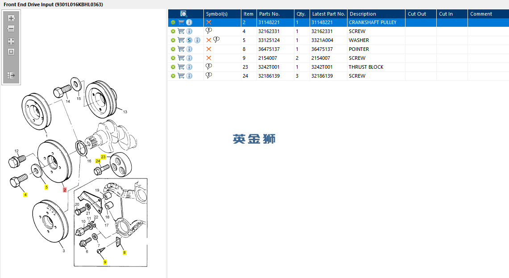Click WASHER description cell
The image size is (509, 278).
coord(376,40)
